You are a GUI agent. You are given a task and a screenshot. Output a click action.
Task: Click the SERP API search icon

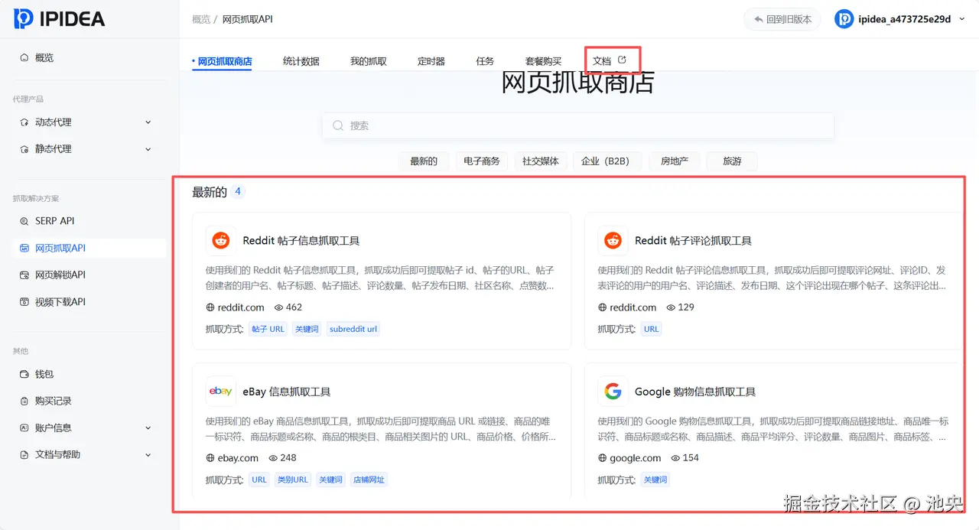point(24,221)
